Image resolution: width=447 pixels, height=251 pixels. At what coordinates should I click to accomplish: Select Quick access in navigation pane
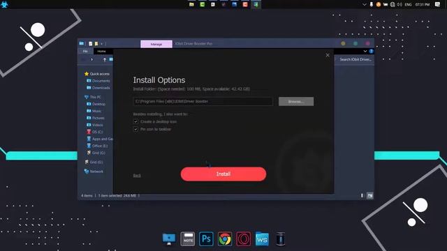pos(96,74)
